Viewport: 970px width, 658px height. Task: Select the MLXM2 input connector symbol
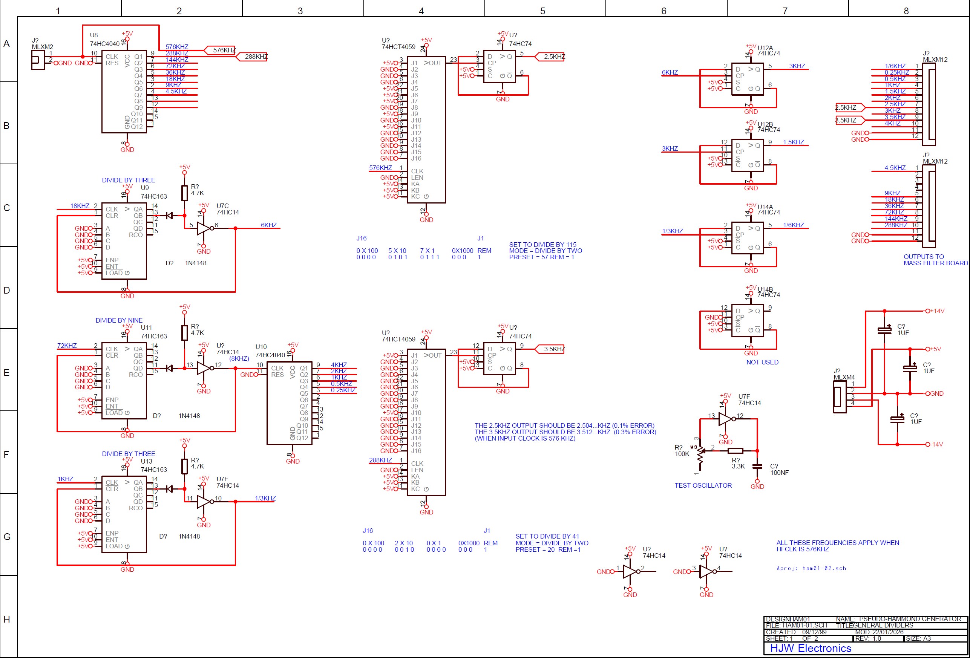(38, 61)
